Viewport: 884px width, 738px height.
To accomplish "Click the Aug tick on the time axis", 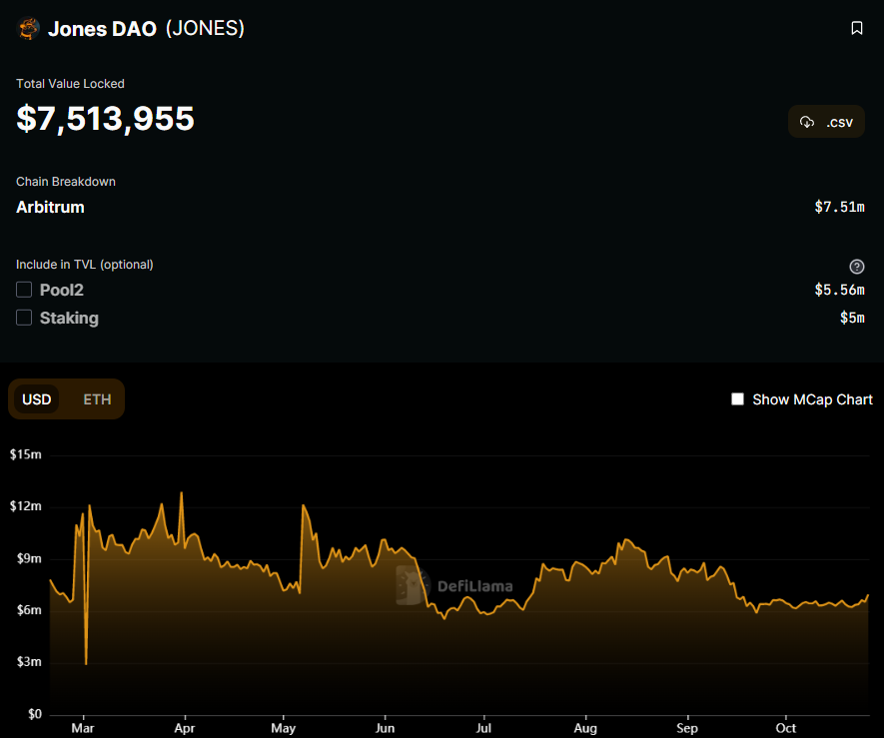I will click(x=585, y=728).
